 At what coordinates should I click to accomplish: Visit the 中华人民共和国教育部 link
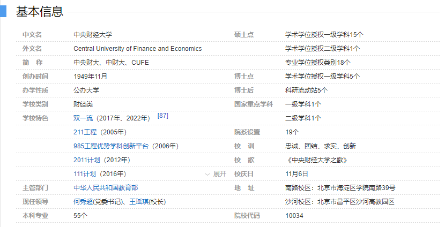[x=106, y=188]
